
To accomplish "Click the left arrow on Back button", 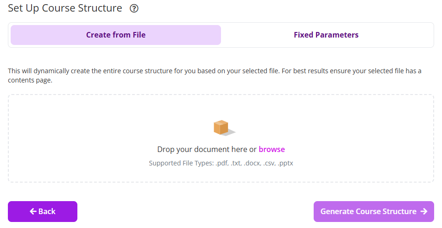I will pyautogui.click(x=33, y=211).
